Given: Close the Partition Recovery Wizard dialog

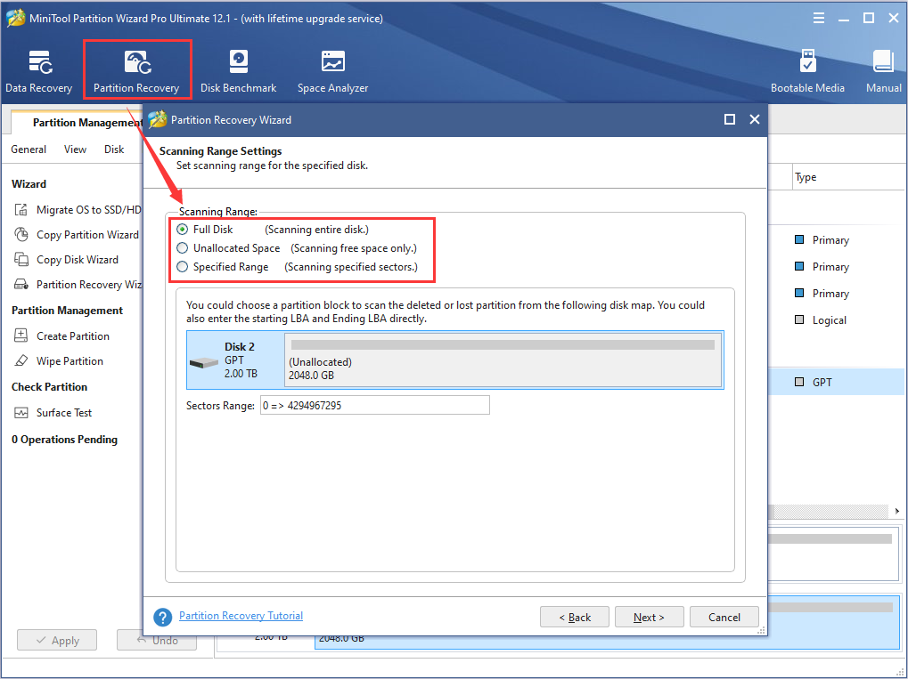Looking at the screenshot, I should tap(754, 119).
